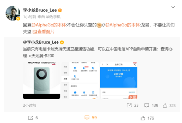
Task: Click the 华为手机 source link
Action: (53, 17)
